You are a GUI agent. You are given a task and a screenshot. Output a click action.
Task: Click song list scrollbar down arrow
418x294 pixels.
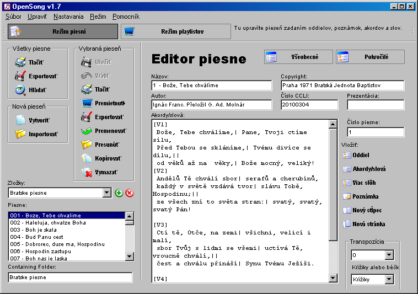point(129,256)
